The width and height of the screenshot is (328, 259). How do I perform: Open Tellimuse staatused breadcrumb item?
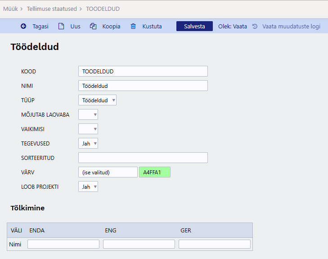pyautogui.click(x=52, y=9)
